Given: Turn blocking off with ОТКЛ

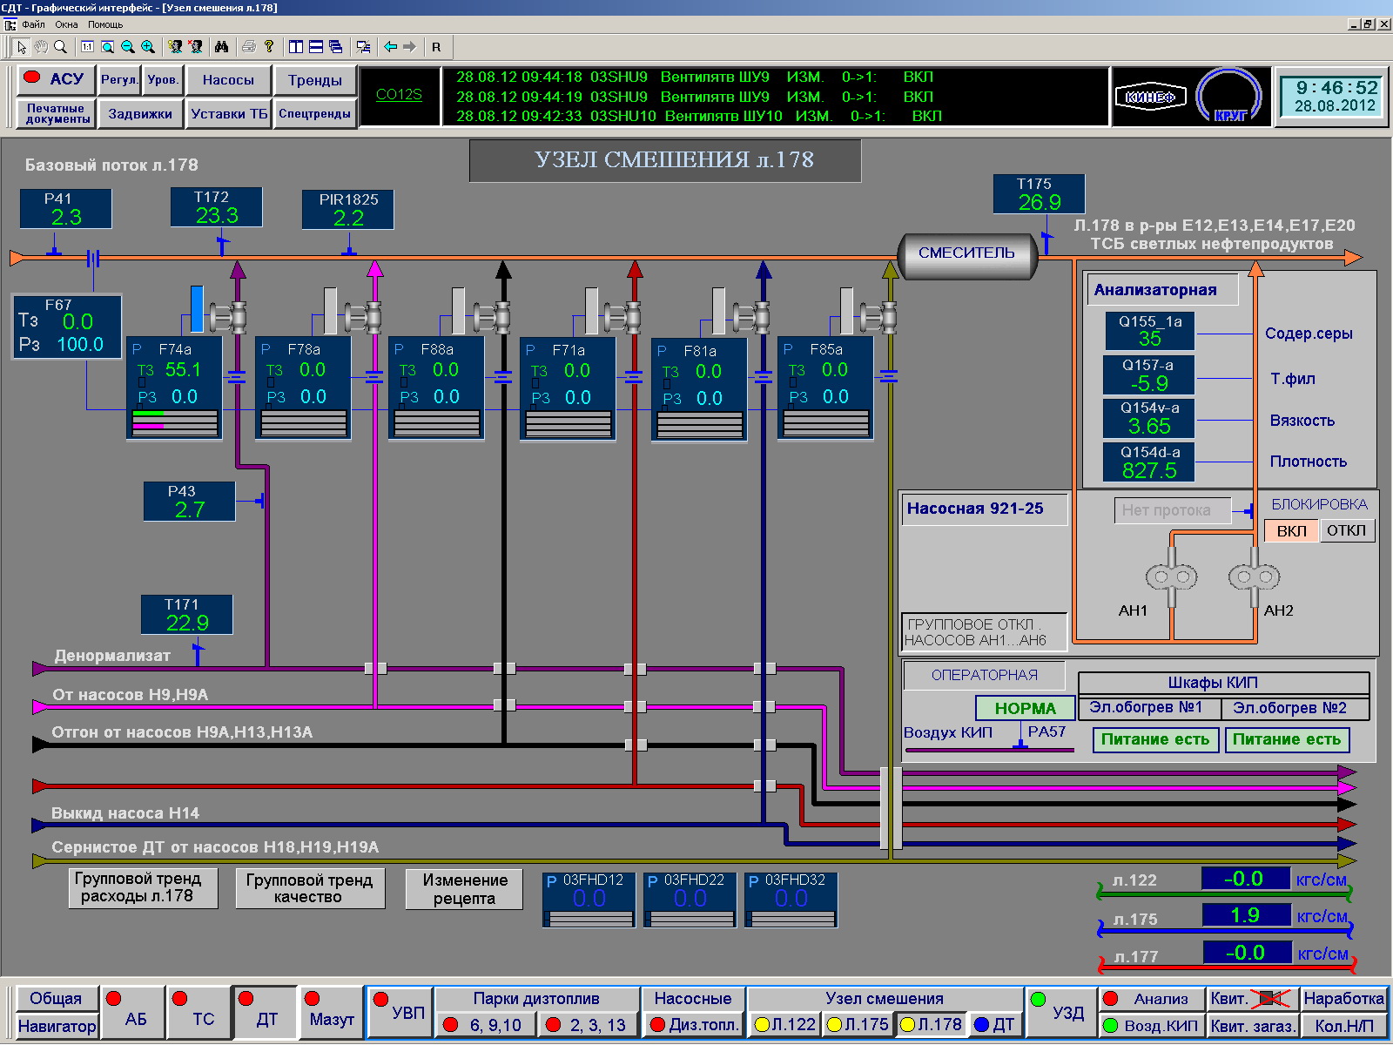Looking at the screenshot, I should (x=1347, y=530).
